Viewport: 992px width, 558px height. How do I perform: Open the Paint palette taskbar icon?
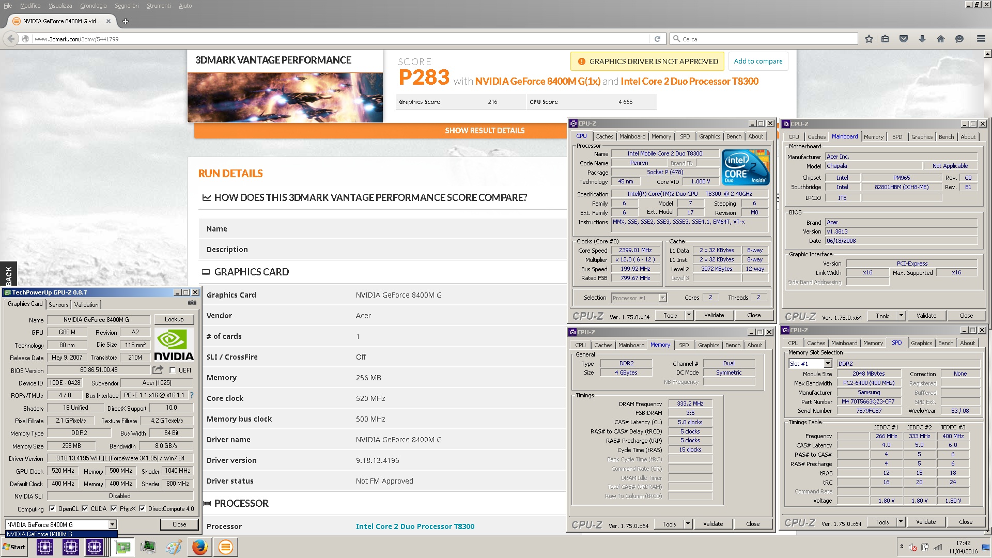click(174, 547)
